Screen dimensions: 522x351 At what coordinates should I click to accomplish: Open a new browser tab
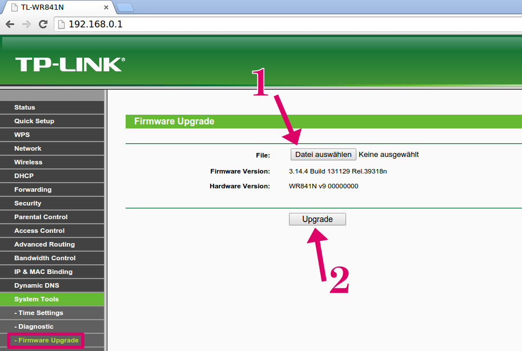point(125,7)
